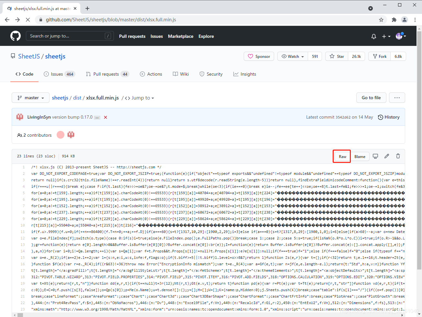Screen dimensions: 422x317
Task: Click the failed status red X
Action: pos(105,117)
